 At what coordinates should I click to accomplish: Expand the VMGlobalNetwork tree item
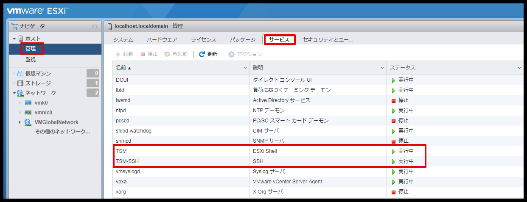tap(20, 122)
